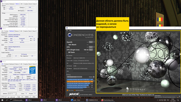Toggle the OpenGL test checkbox
This screenshot has height=102, width=181.
click(x=94, y=42)
